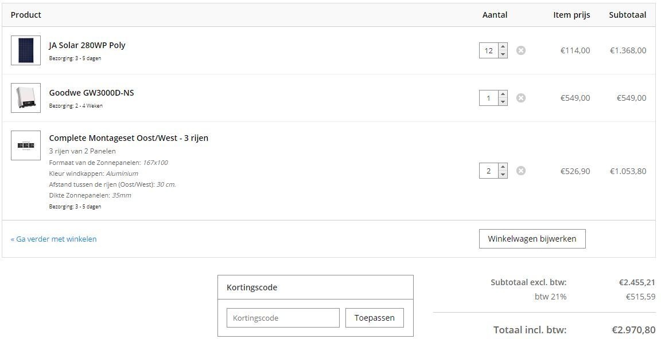This screenshot has width=661, height=339.
Task: Apply discount code with Toepassen button
Action: pos(374,318)
